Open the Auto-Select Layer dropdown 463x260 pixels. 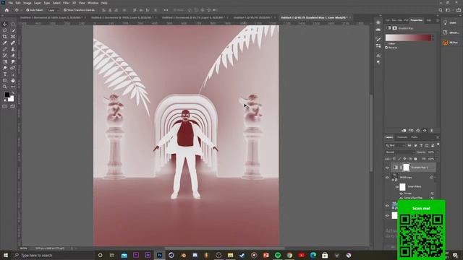click(54, 10)
